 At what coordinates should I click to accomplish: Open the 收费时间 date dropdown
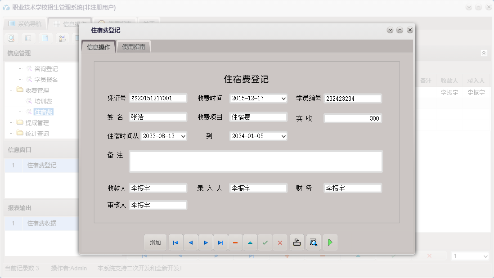pos(284,98)
